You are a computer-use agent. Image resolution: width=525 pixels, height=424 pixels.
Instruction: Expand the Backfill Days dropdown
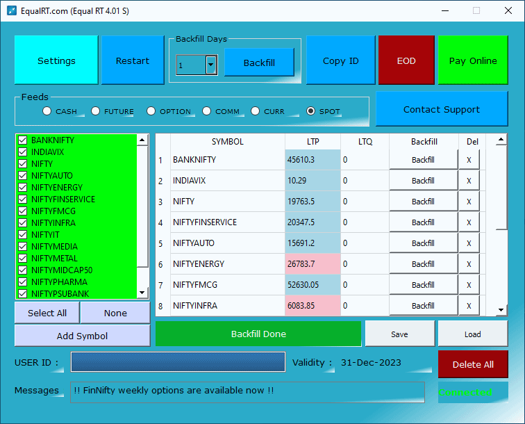[210, 65]
